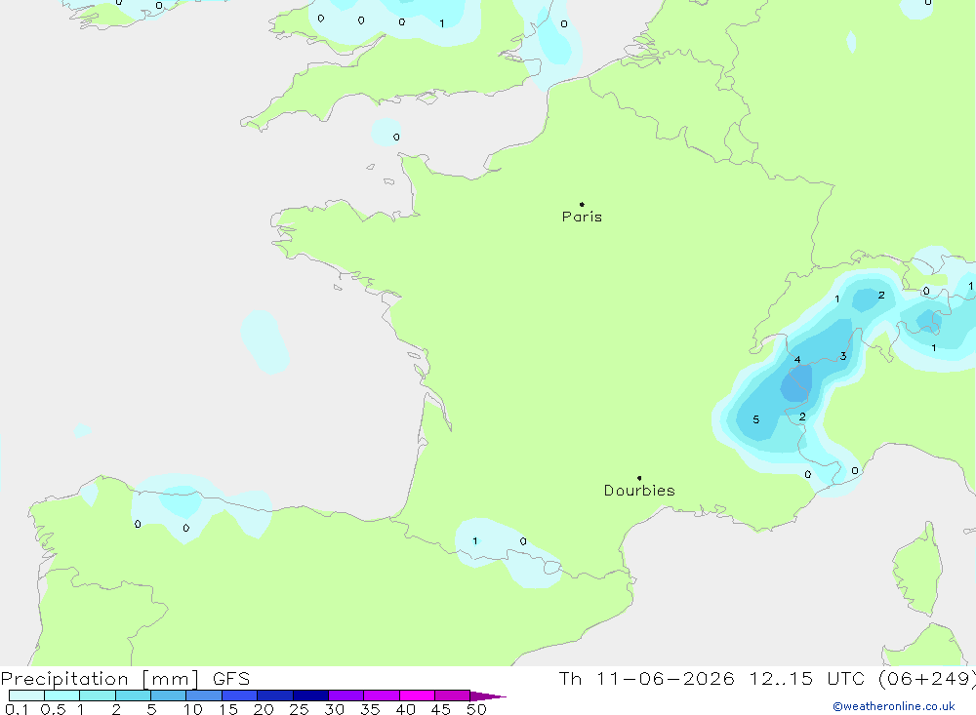Click the 5 mm precipitation value on map

click(756, 419)
